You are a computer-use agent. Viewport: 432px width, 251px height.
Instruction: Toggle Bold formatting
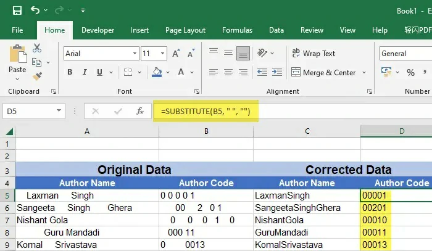click(x=70, y=73)
